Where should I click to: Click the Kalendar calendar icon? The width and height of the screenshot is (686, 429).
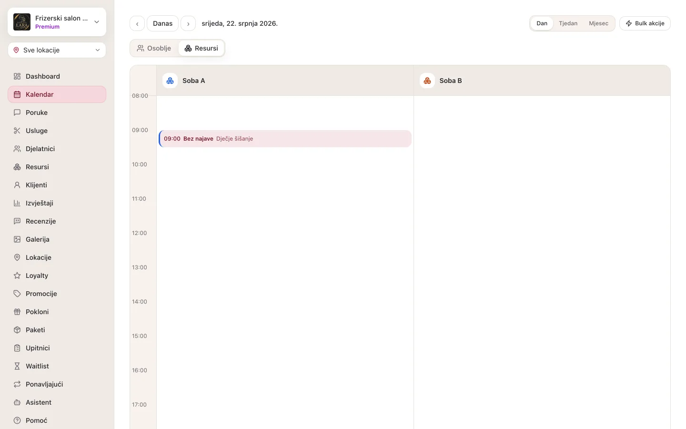(17, 94)
